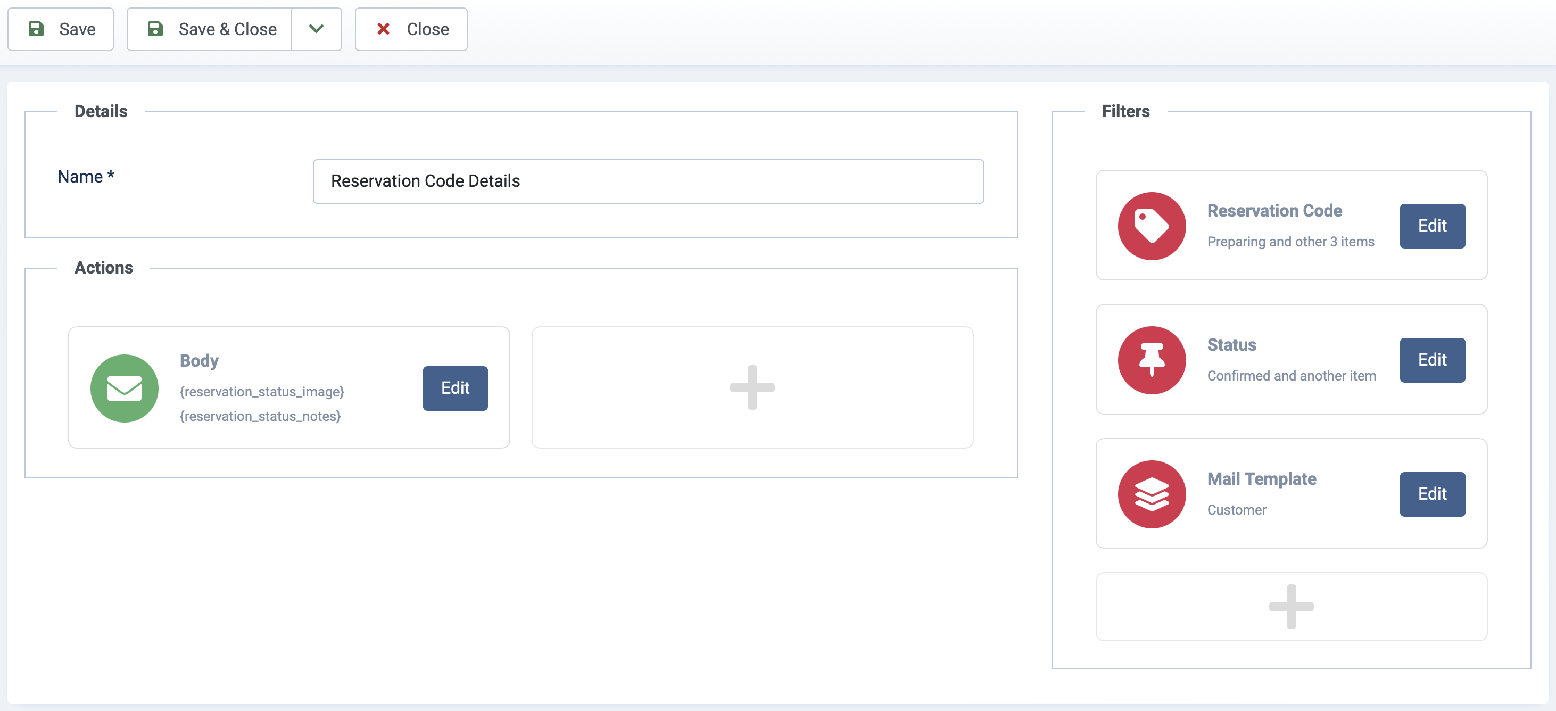1556x711 pixels.
Task: Click the email body action icon
Action: click(124, 387)
